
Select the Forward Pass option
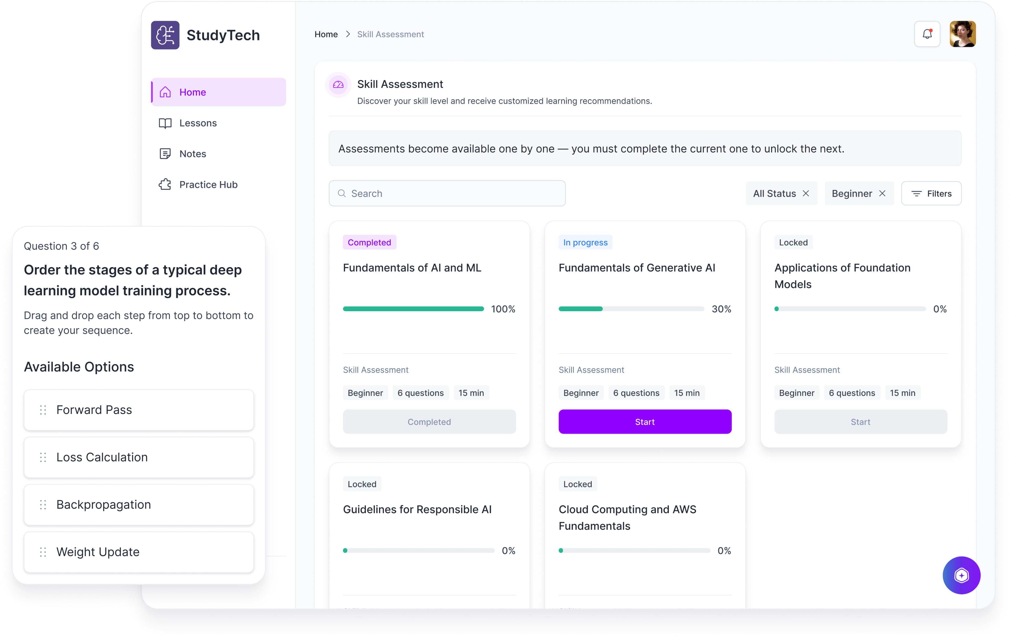tap(139, 410)
